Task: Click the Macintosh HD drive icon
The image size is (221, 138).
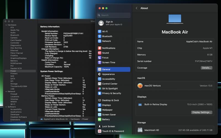Action: 140,130
